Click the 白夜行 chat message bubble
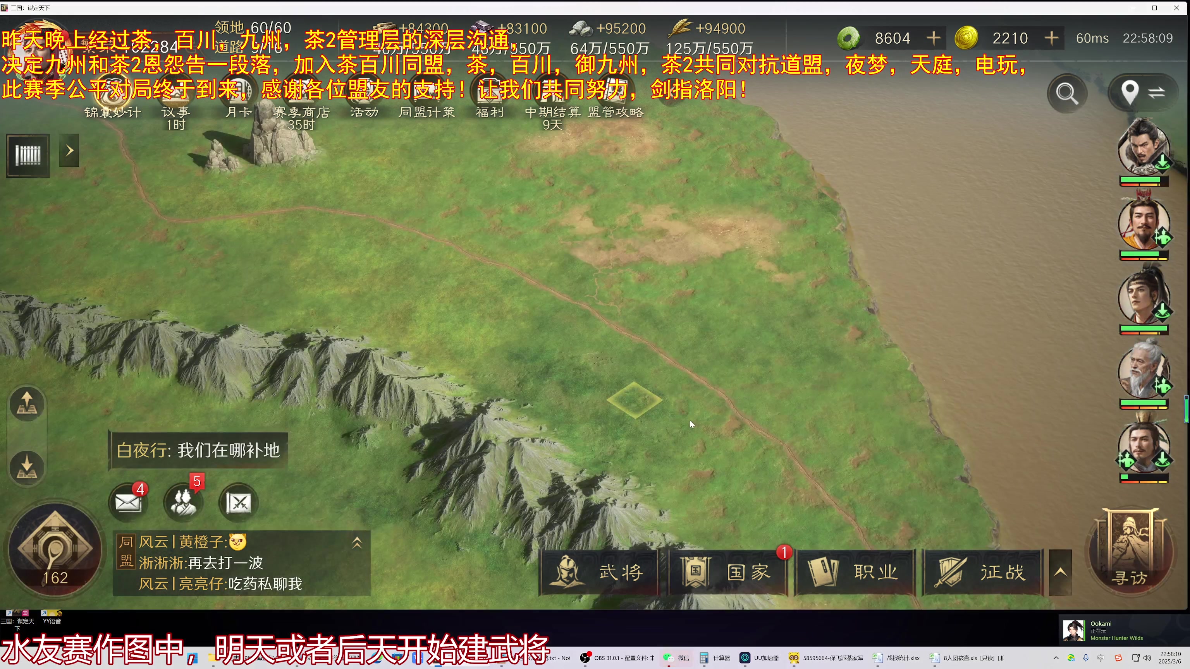 point(198,450)
